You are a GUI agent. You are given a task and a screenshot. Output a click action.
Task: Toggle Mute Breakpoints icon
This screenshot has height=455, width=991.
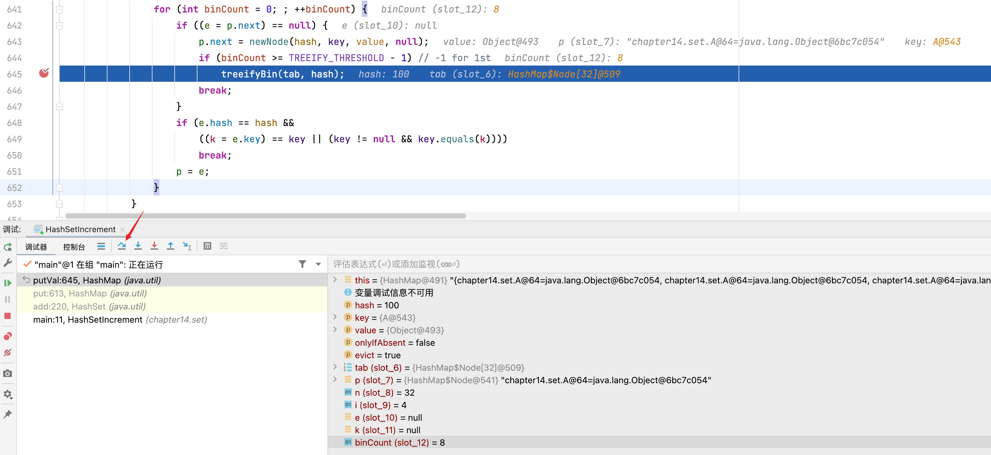tap(8, 353)
